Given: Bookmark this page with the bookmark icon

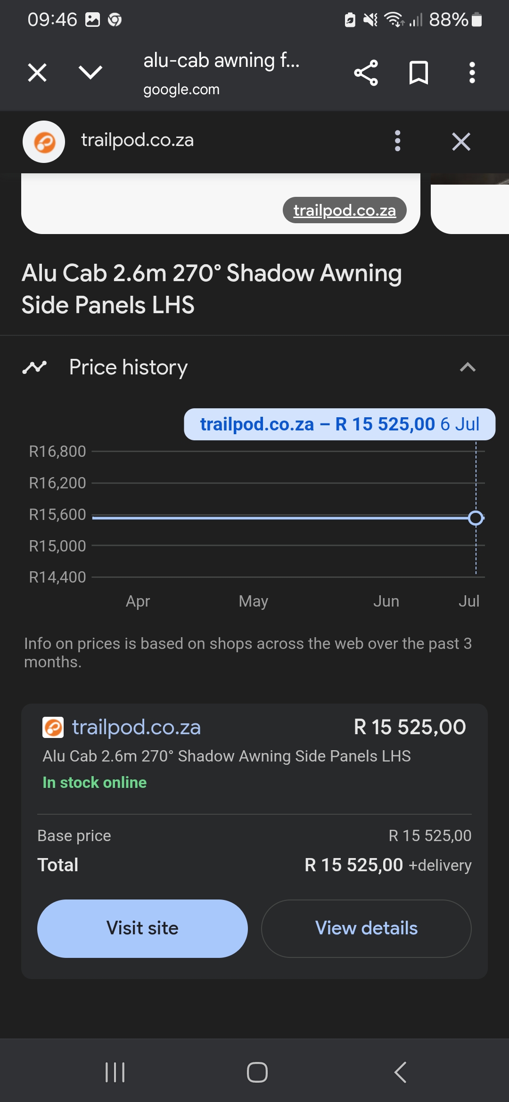Looking at the screenshot, I should coord(419,73).
